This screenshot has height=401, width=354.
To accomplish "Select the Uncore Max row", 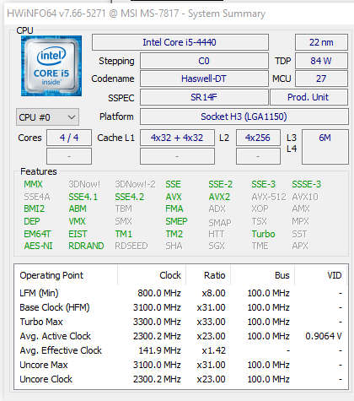I will click(x=181, y=365).
